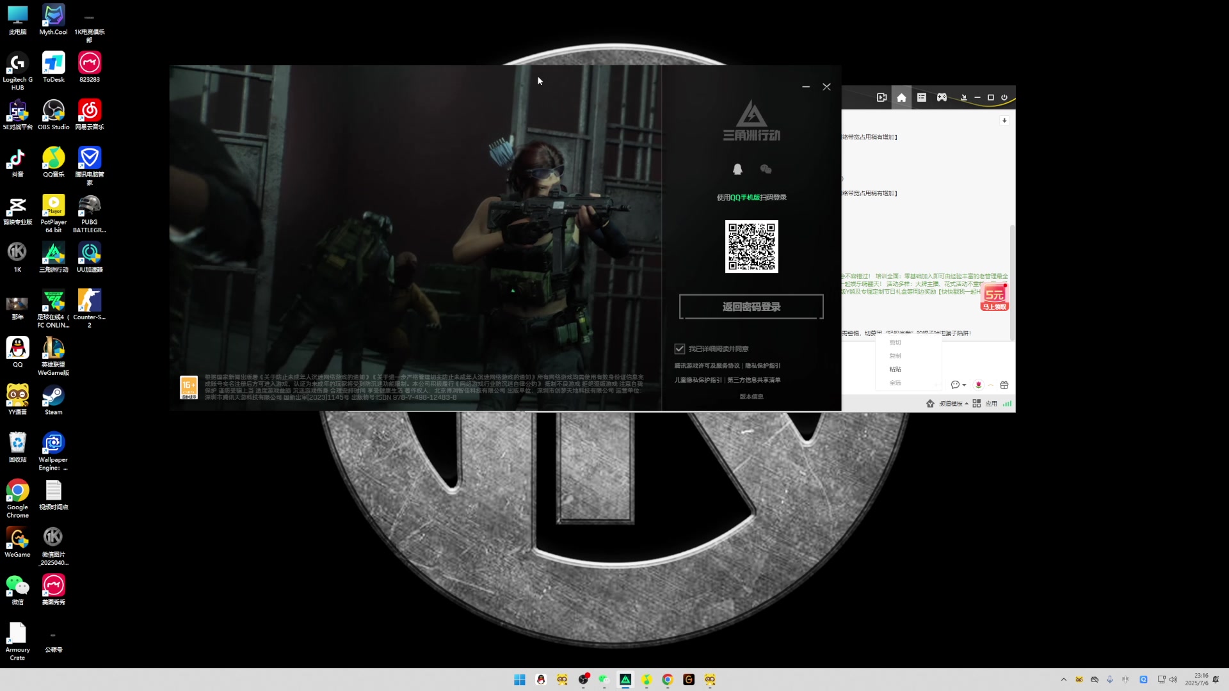Select 微信 desktop icon

(17, 589)
